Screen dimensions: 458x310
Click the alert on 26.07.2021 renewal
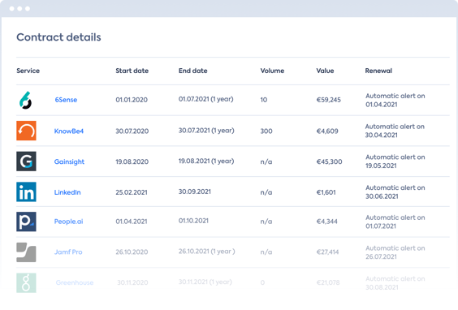coord(395,252)
